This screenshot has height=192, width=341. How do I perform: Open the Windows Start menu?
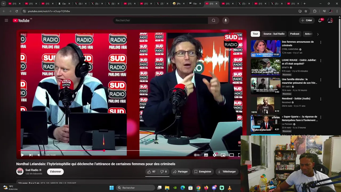(x=111, y=188)
